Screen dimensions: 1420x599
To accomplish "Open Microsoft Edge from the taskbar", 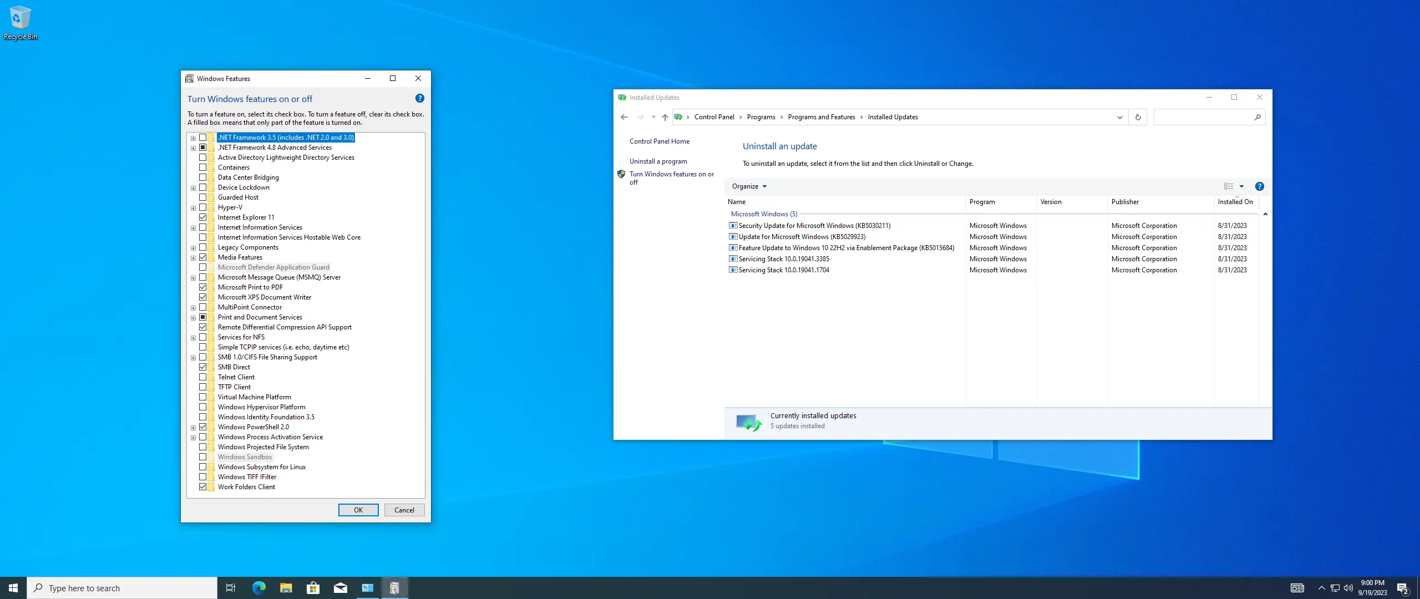I will (258, 588).
